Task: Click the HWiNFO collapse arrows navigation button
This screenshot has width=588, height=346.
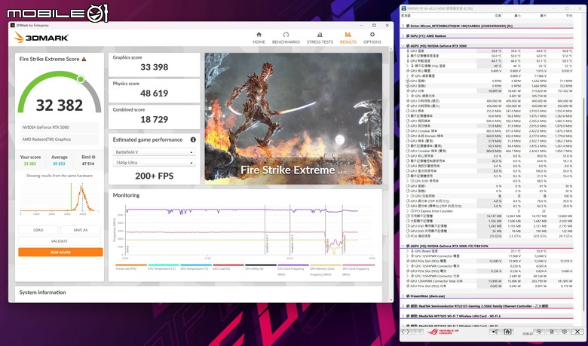Action: (x=418, y=332)
